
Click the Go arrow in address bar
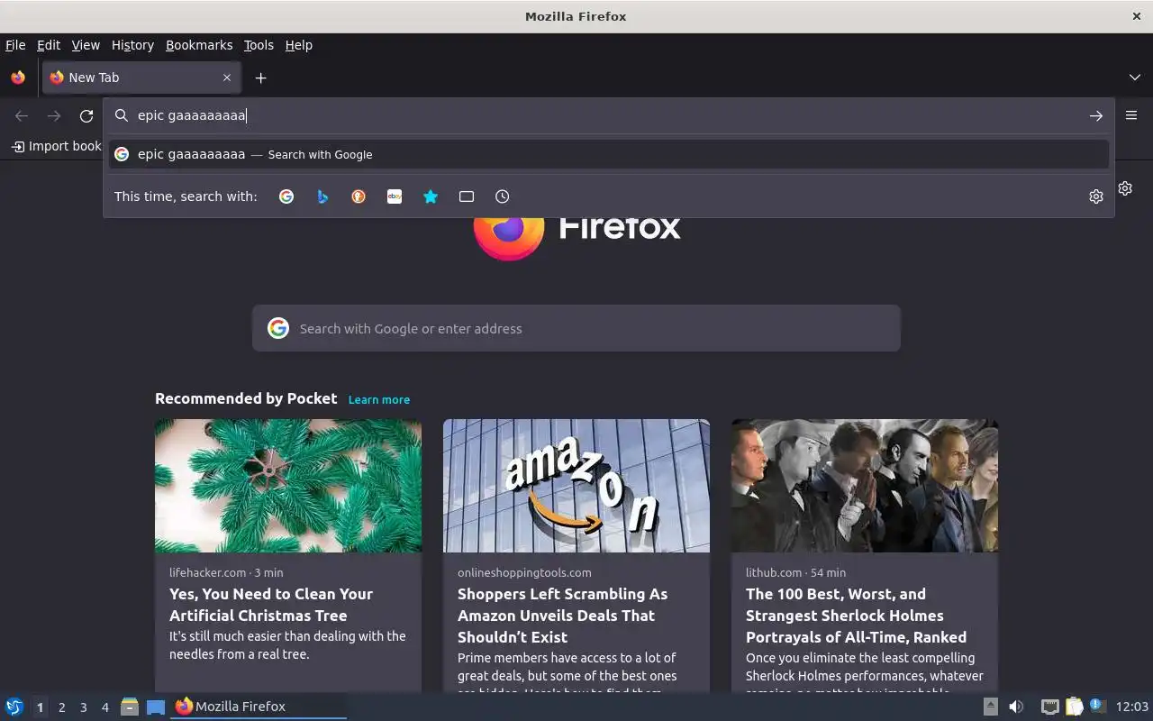click(x=1096, y=115)
